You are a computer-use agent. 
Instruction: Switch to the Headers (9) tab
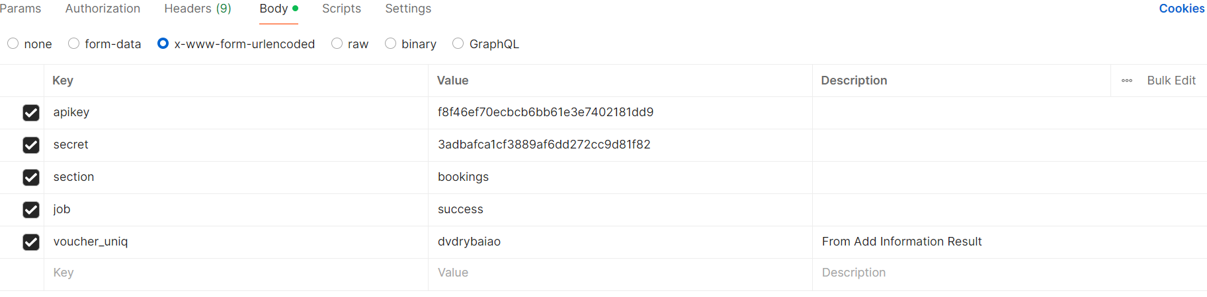click(198, 9)
